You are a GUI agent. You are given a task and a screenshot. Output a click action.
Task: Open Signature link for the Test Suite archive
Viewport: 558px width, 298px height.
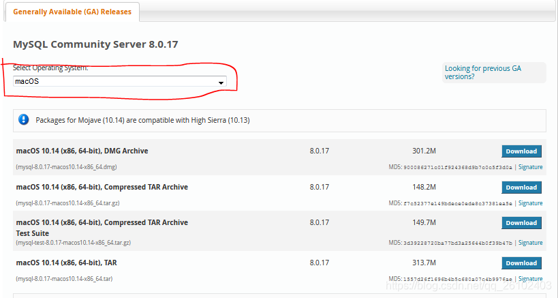click(x=530, y=243)
